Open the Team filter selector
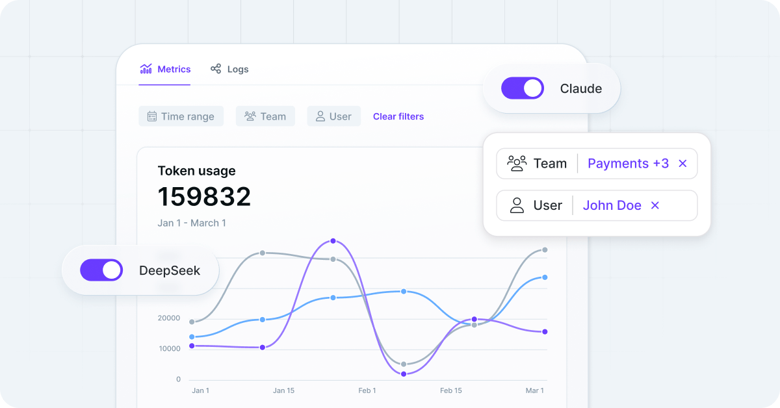780x408 pixels. (x=265, y=116)
